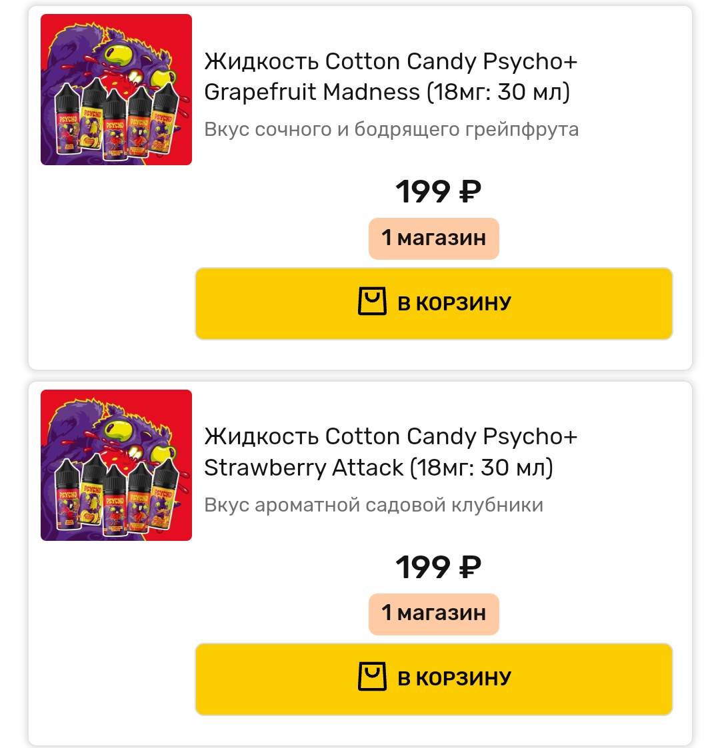Open the Grapefruit Madness product thumbnail

[x=116, y=89]
